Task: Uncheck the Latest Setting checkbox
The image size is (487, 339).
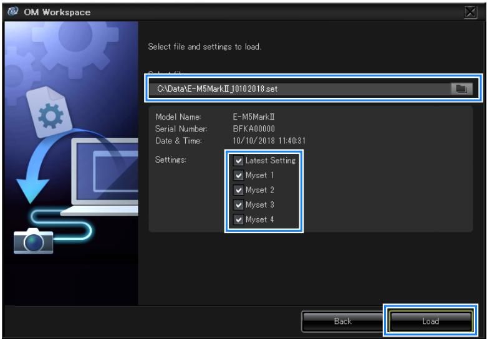Action: tap(238, 161)
